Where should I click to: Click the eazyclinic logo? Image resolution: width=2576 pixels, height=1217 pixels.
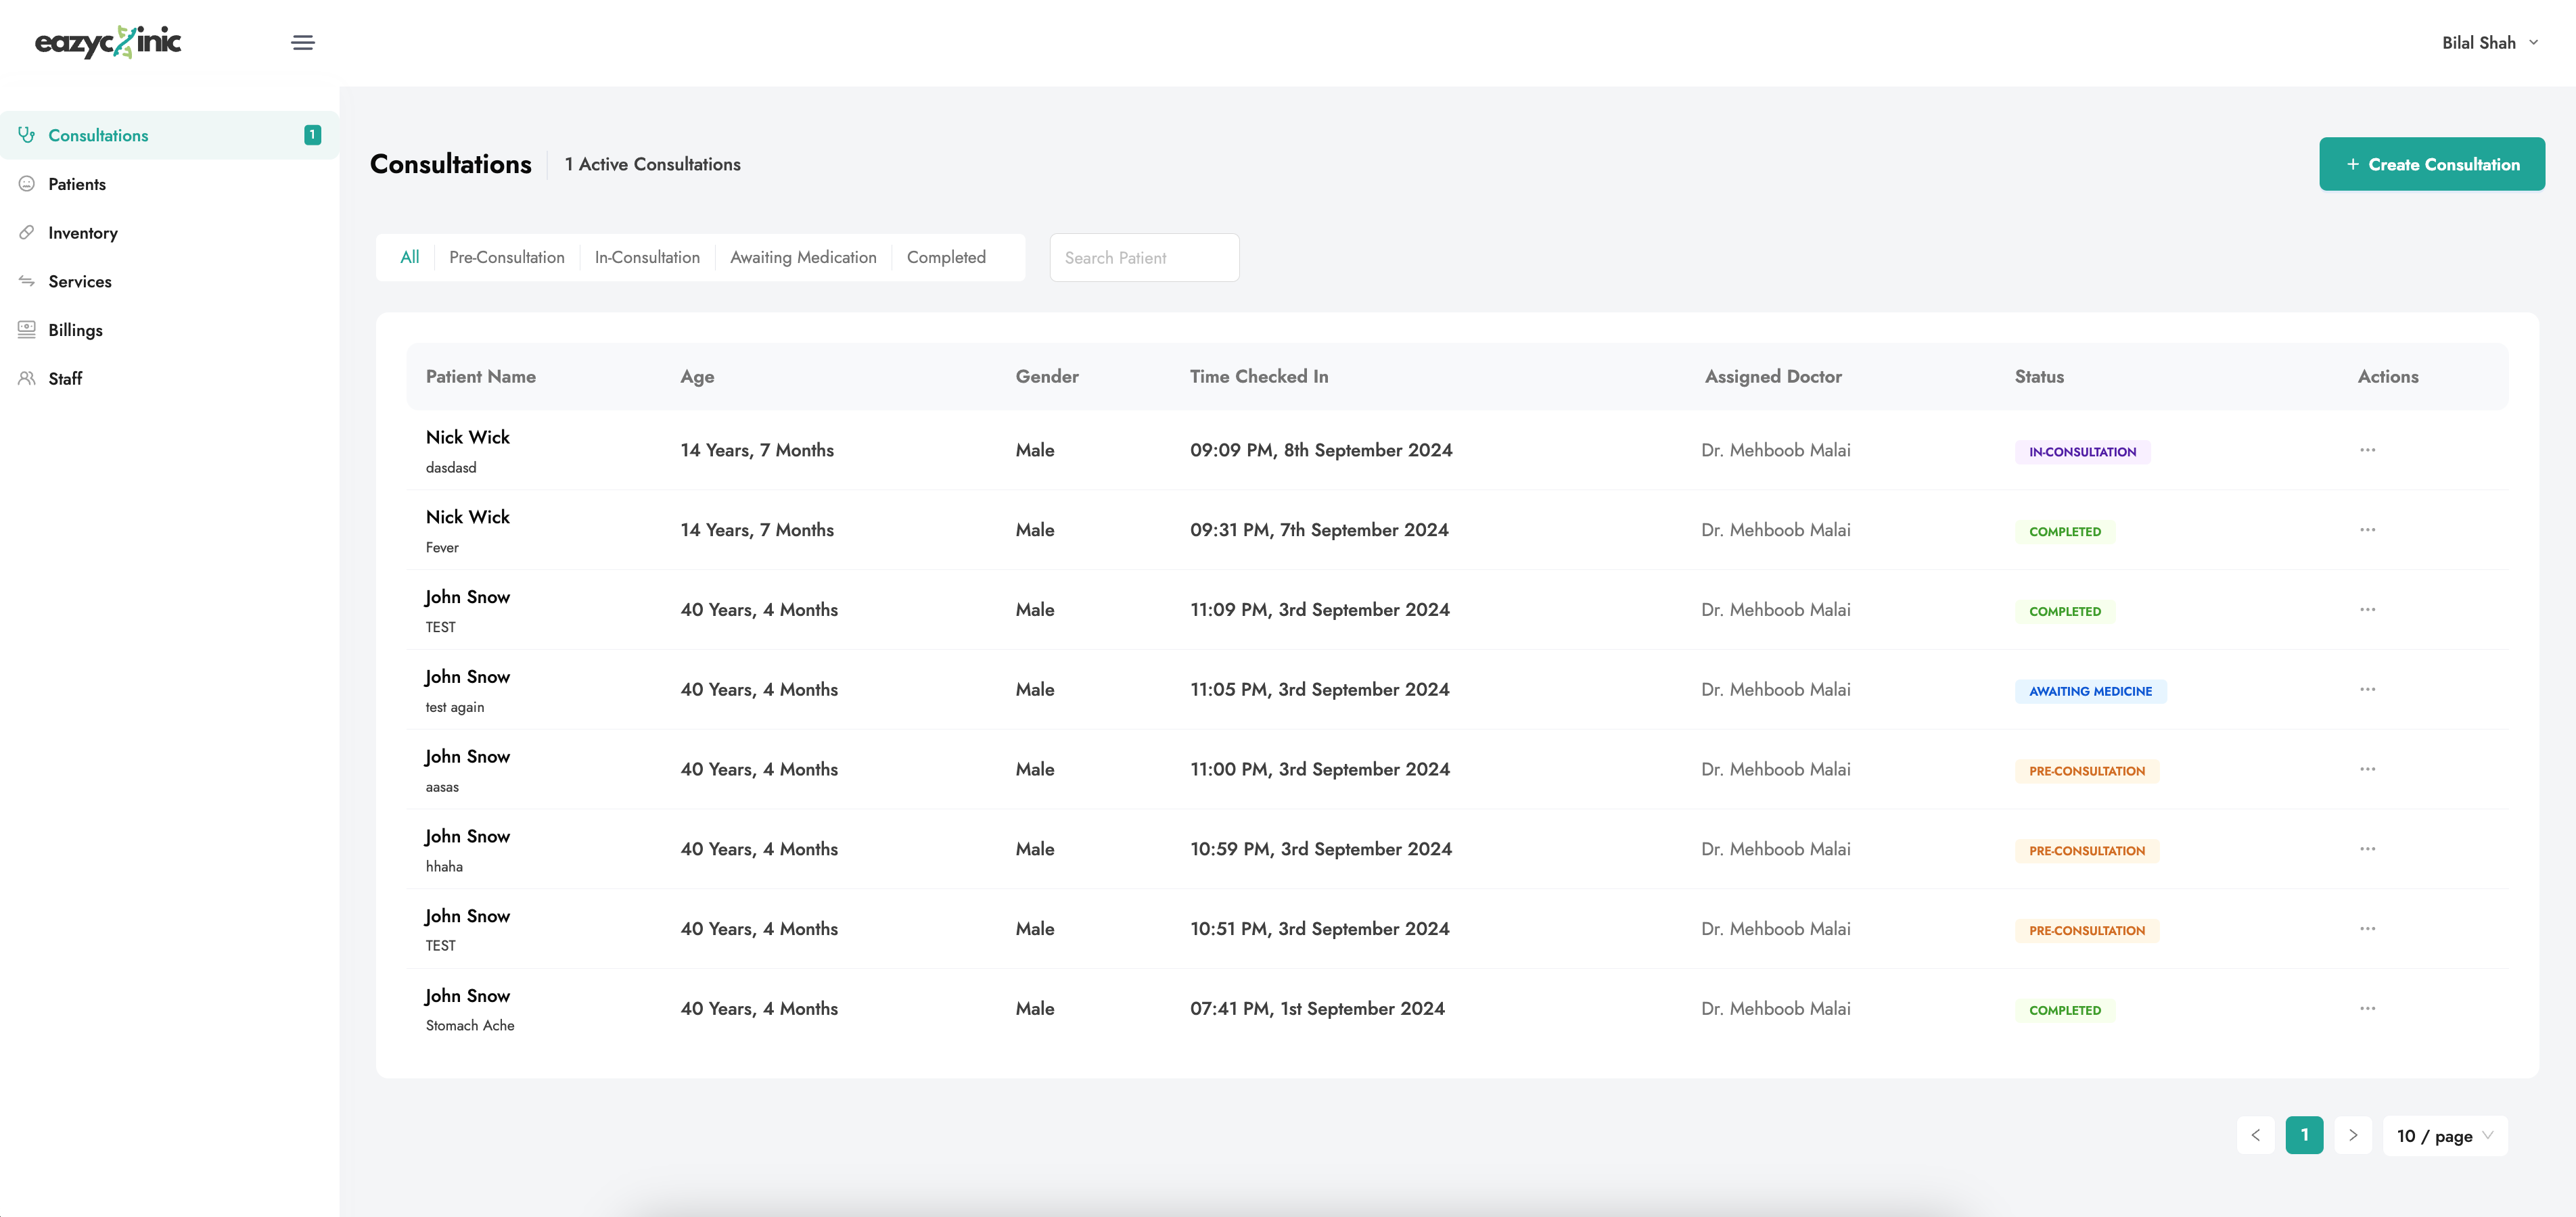(x=108, y=42)
